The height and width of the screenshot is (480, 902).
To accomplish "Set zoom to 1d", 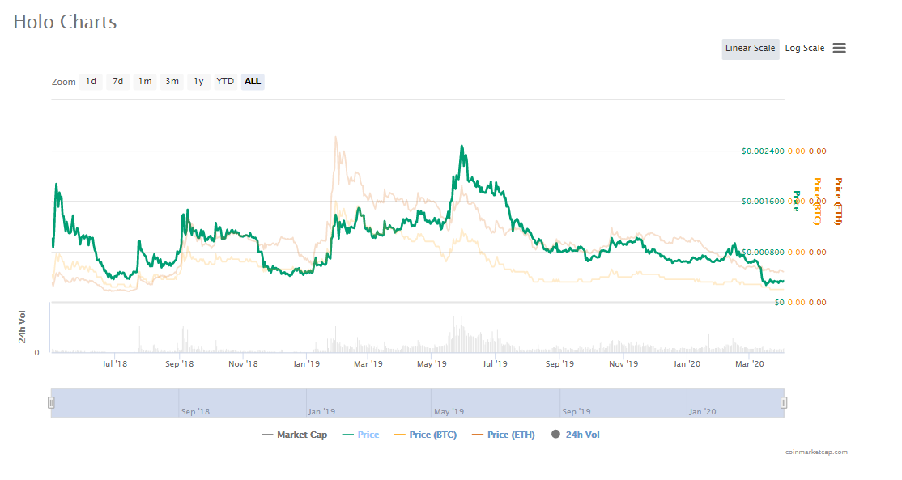I will coord(91,82).
